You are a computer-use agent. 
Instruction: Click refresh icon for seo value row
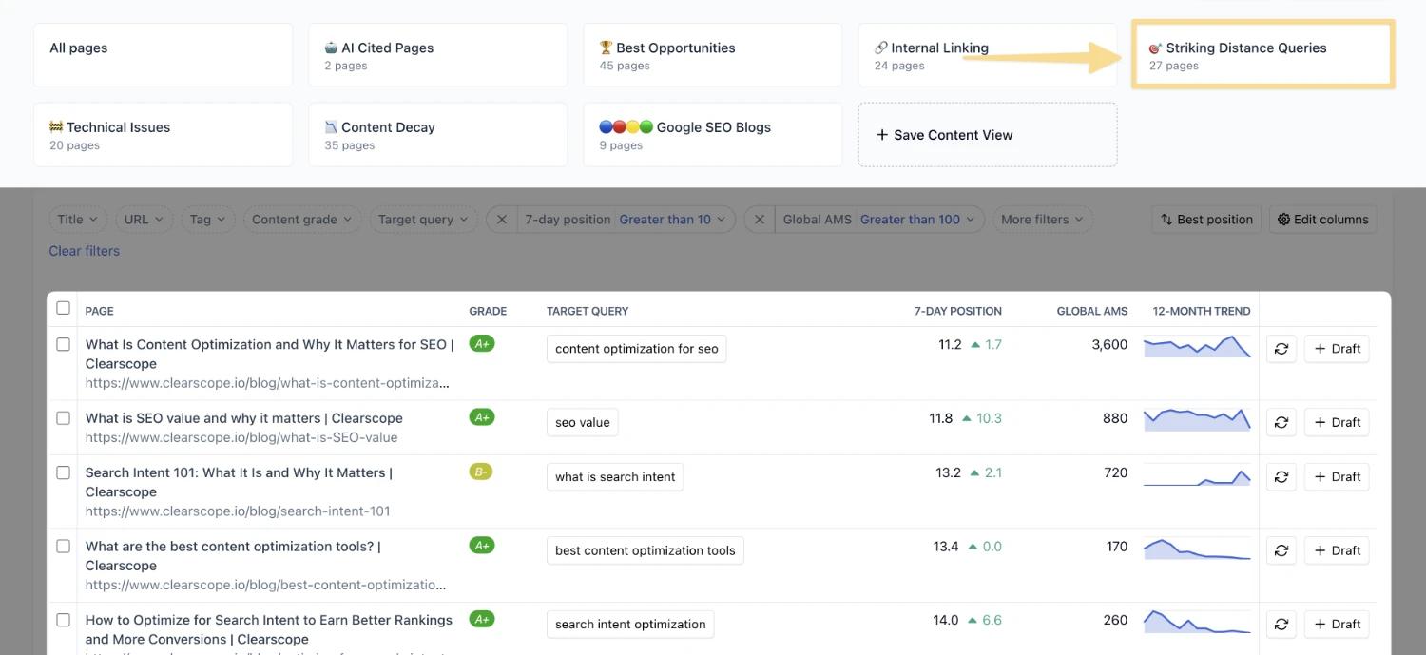[x=1281, y=422]
